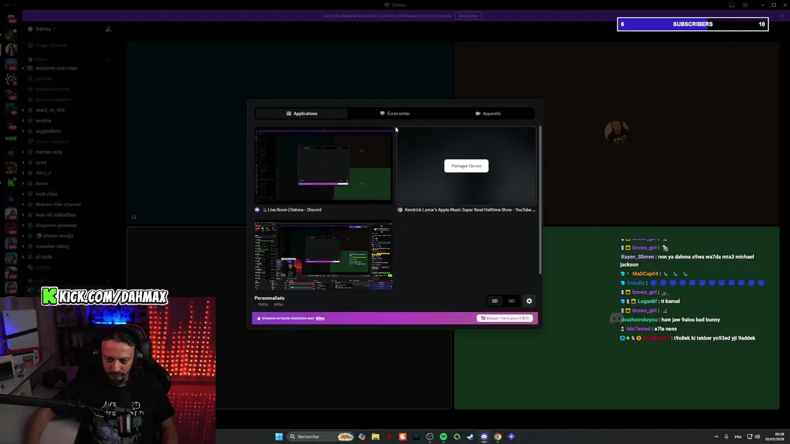Open OBS Studio from the taskbar
The width and height of the screenshot is (790, 444).
pos(430,437)
